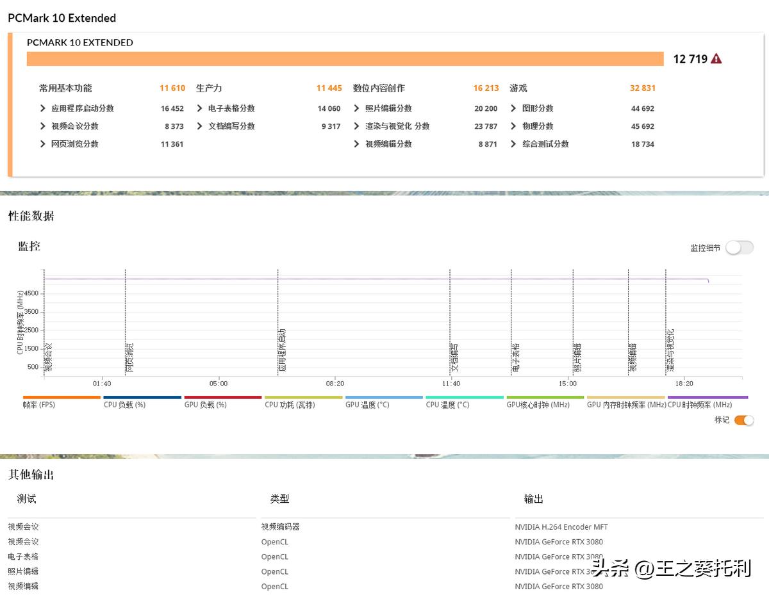Switch to the 游戏 score section

click(x=519, y=88)
